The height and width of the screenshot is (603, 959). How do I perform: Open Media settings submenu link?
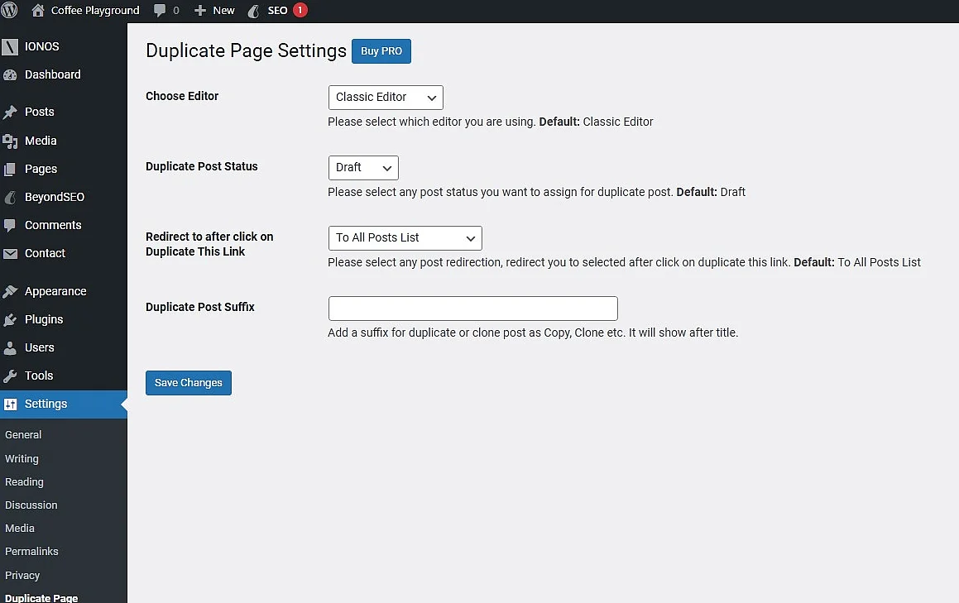point(20,529)
